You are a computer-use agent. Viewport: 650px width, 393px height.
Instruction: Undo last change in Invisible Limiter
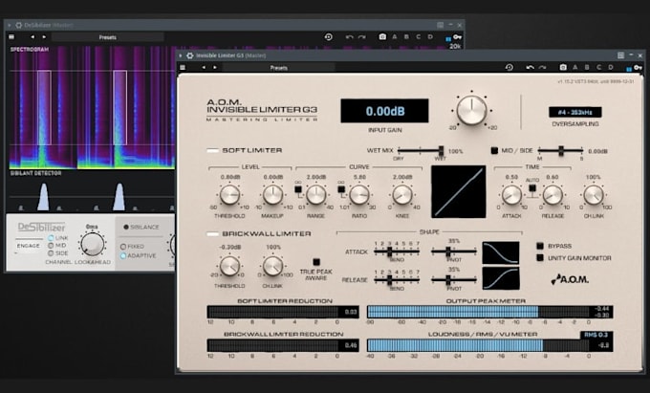point(530,67)
